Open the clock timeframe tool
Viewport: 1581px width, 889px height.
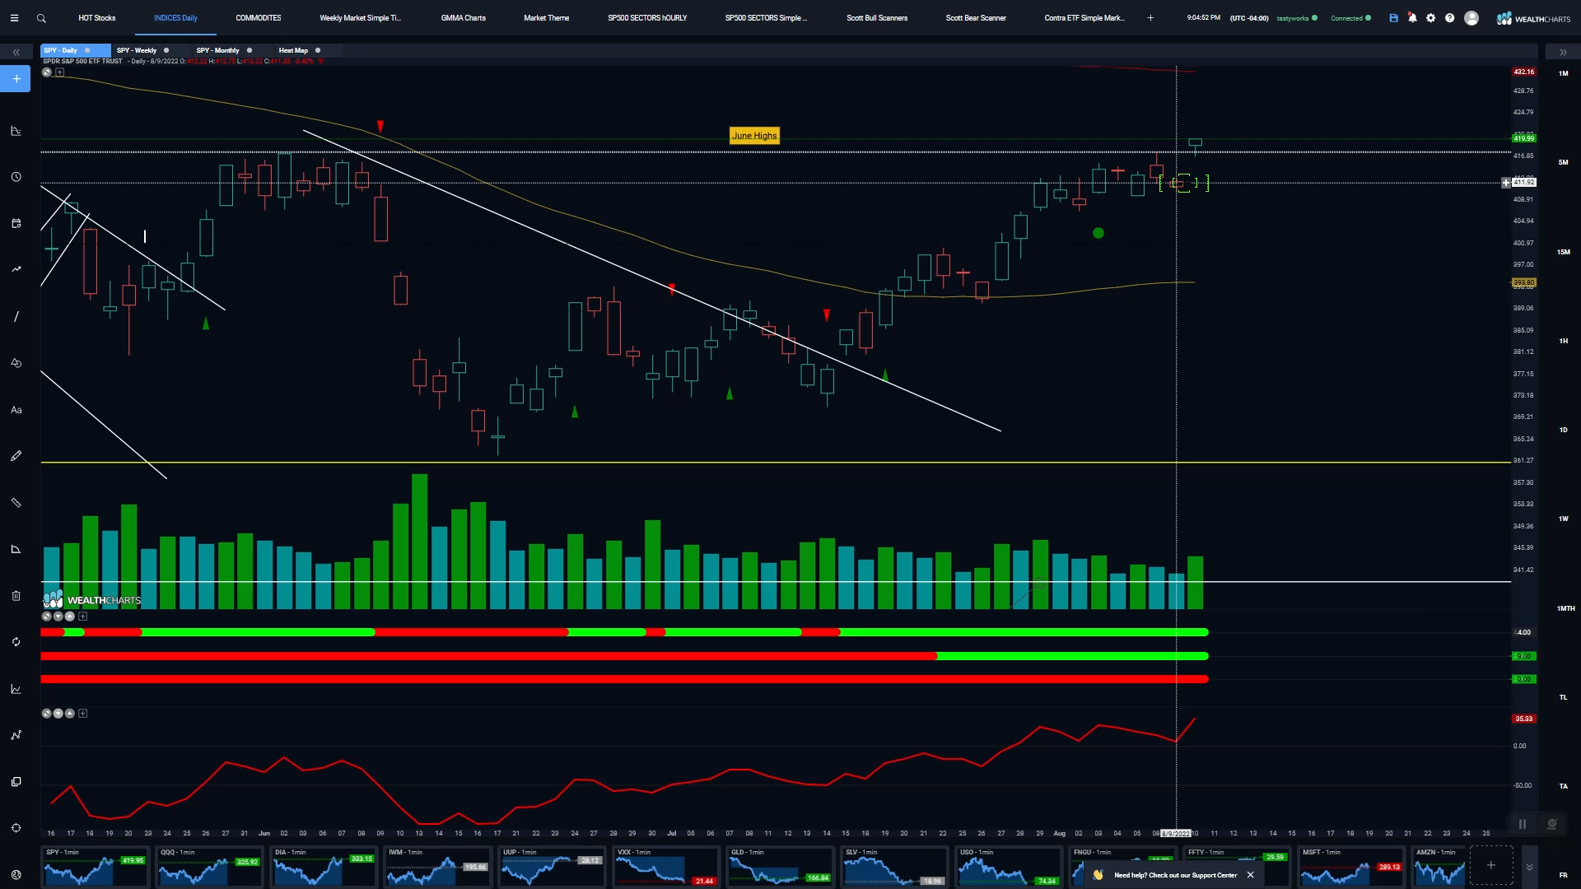[x=16, y=177]
